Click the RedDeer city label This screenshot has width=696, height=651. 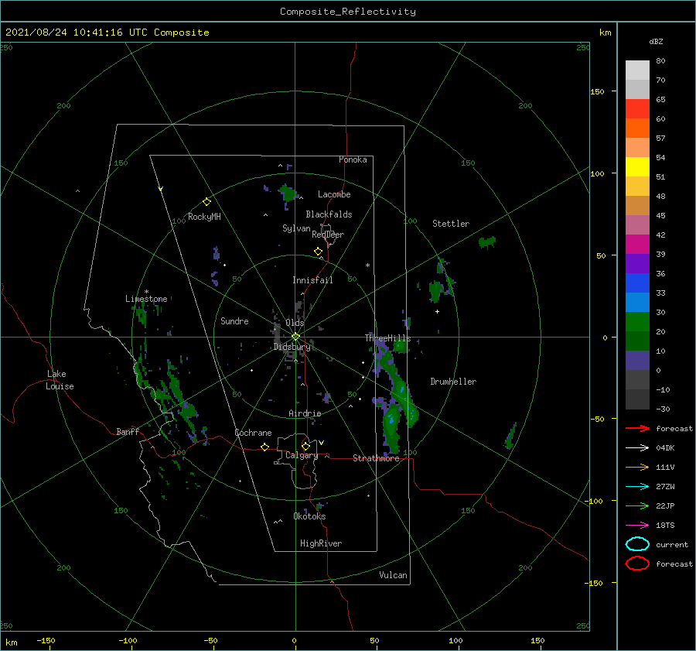[328, 235]
